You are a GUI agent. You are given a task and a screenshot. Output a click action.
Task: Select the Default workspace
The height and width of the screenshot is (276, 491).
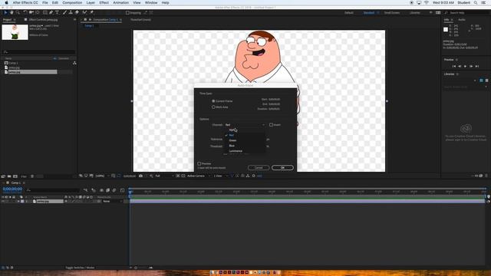click(349, 13)
